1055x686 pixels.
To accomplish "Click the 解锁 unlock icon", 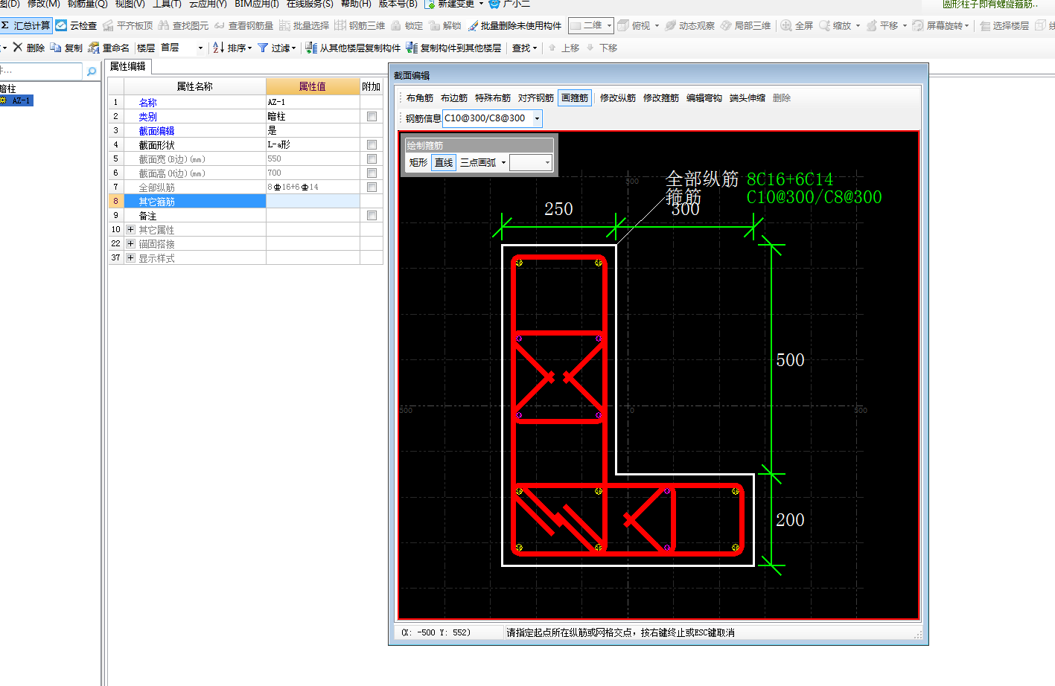I will click(x=434, y=25).
